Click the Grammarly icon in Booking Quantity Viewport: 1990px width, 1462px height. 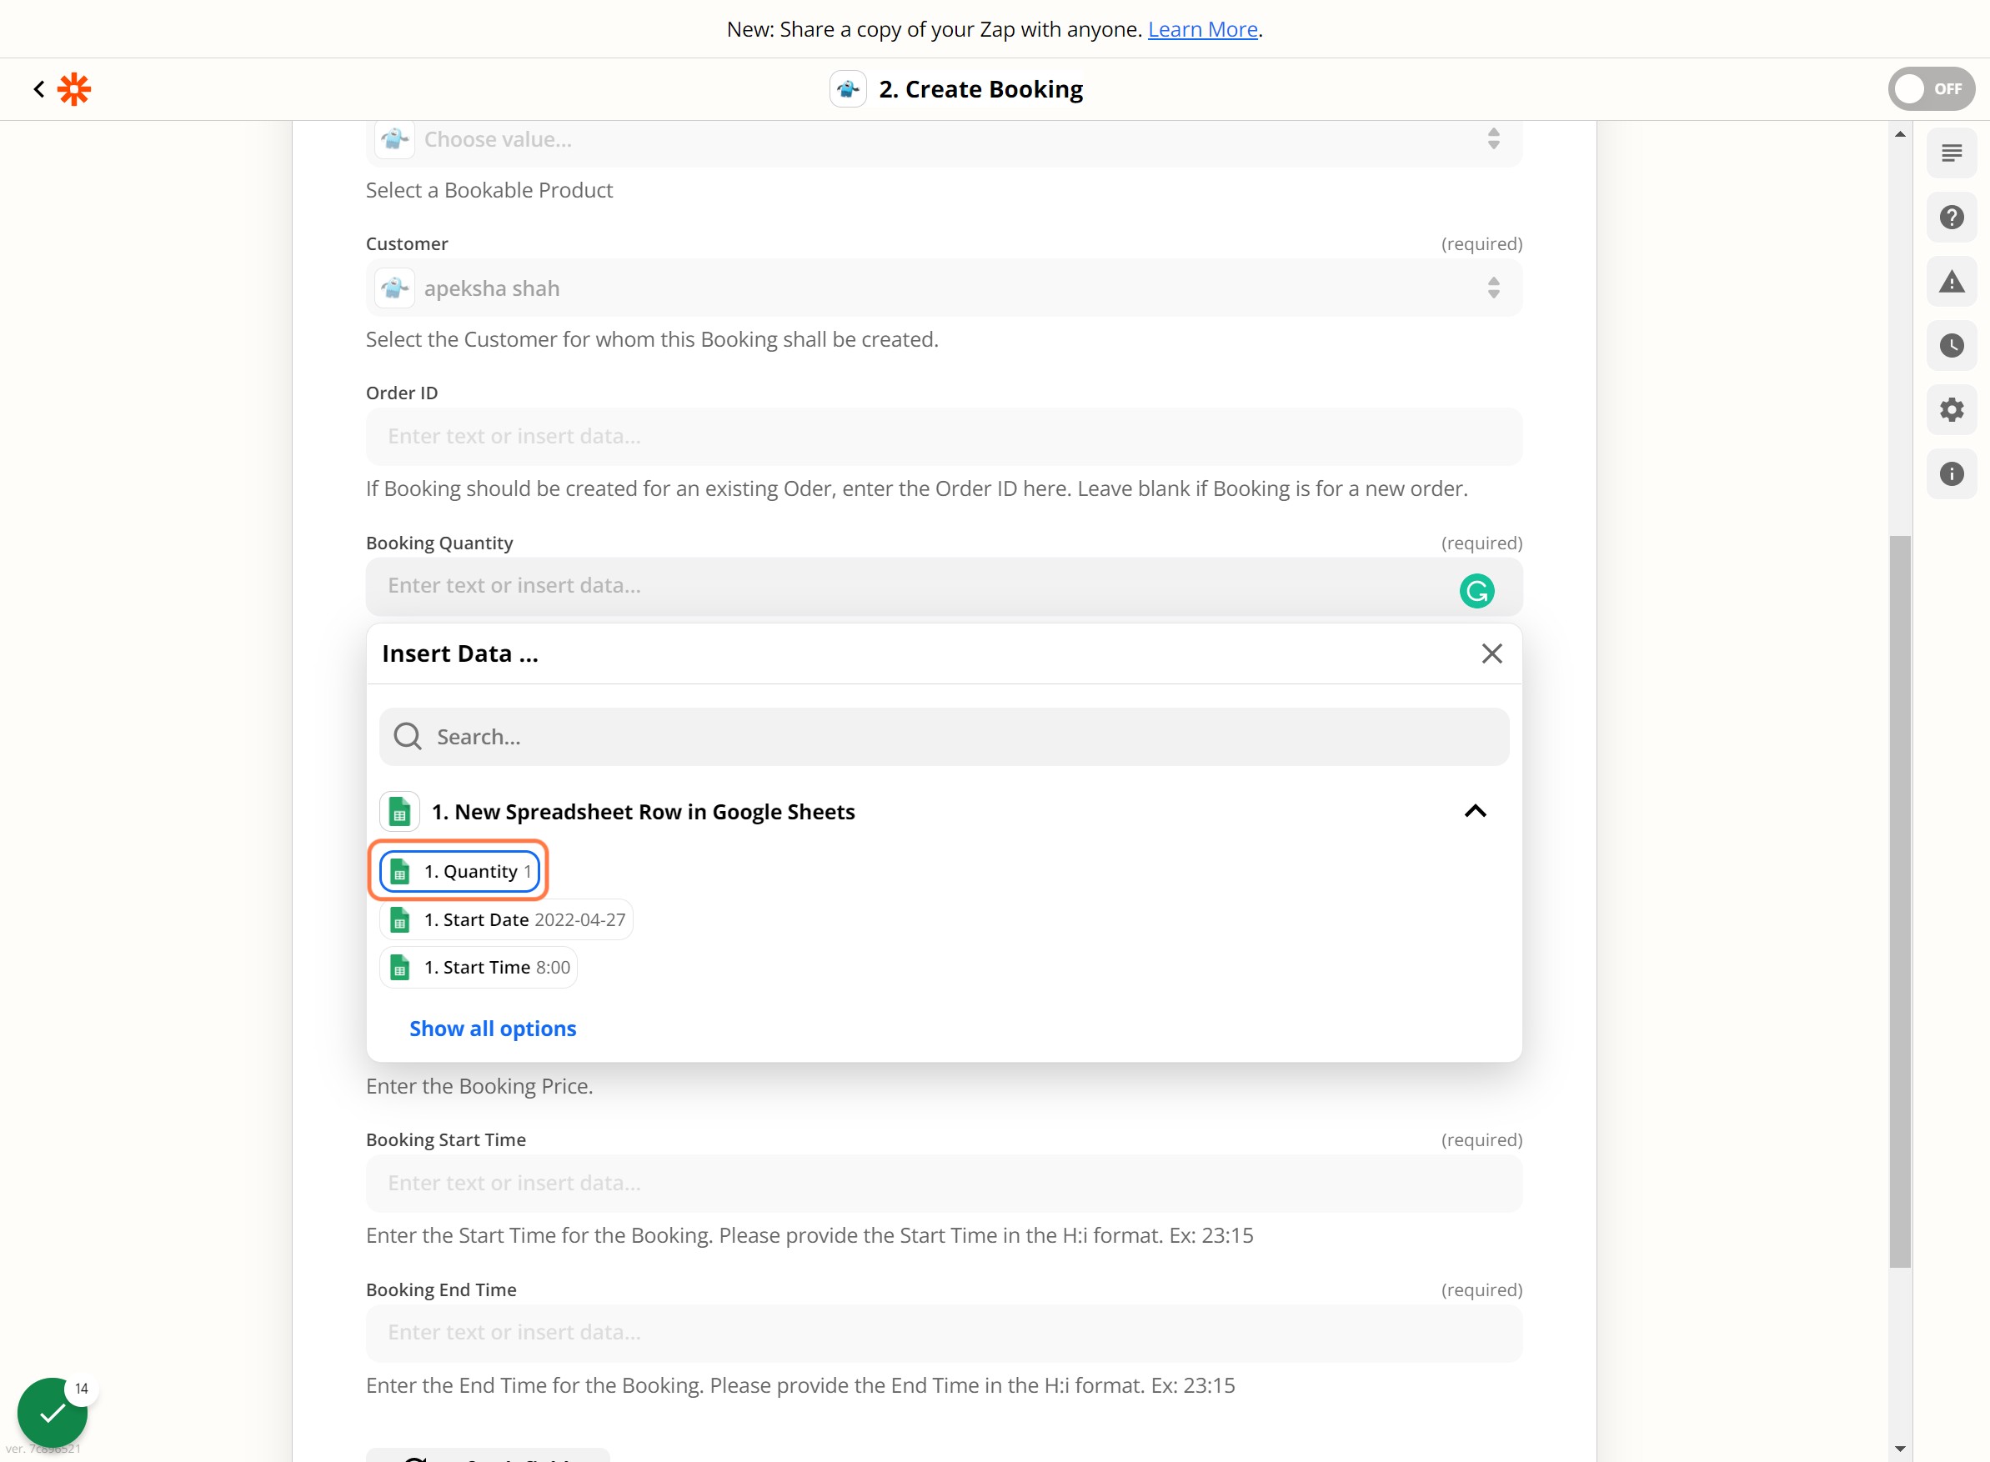pyautogui.click(x=1476, y=590)
